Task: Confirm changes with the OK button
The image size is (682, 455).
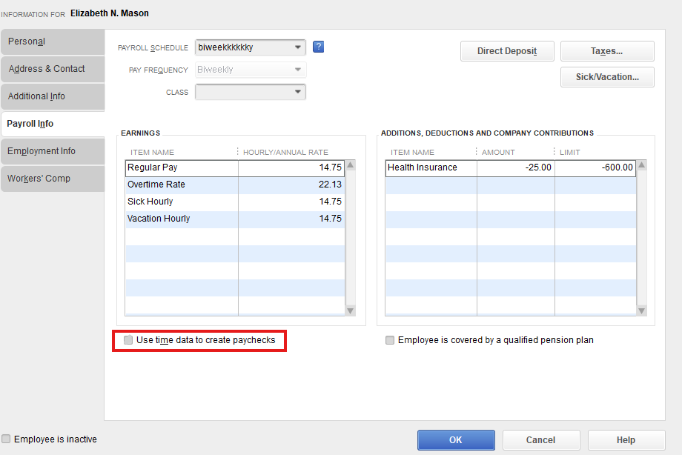Action: pyautogui.click(x=455, y=440)
